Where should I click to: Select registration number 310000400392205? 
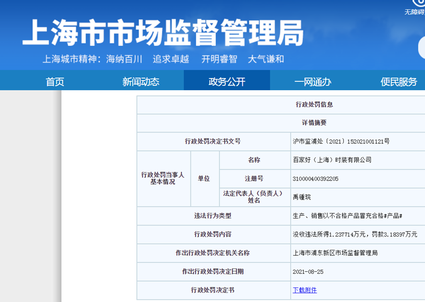click(316, 179)
